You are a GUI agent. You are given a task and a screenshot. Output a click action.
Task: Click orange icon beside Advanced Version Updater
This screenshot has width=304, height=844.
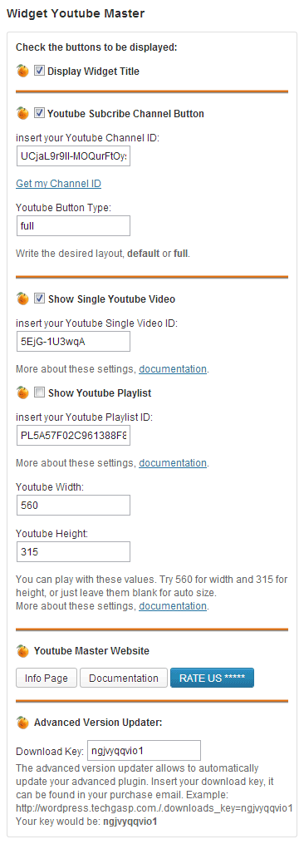tap(22, 723)
